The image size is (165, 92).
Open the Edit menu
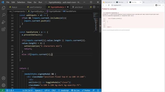[x=13, y=2]
